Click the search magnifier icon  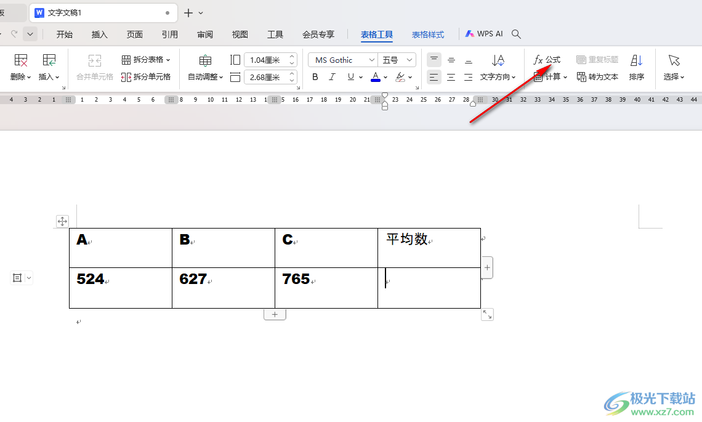[x=516, y=34]
